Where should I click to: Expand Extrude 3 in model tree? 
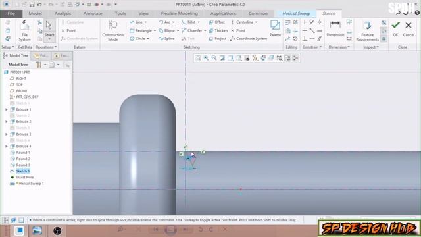[x=7, y=134]
